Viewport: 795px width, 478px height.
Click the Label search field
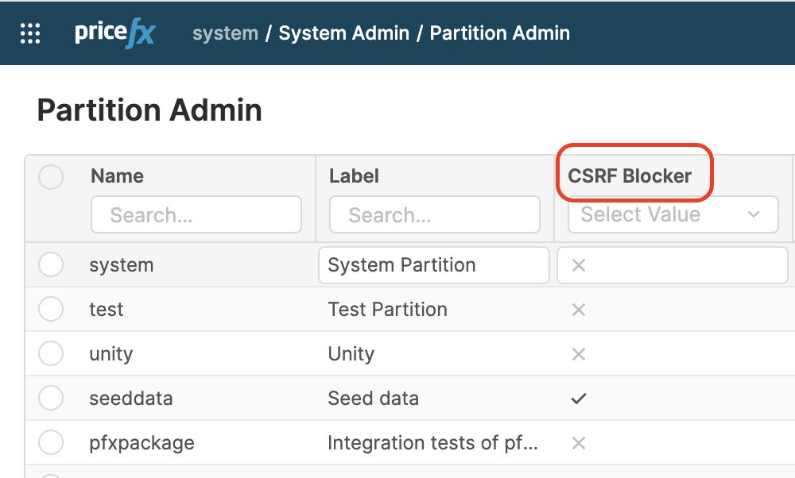435,215
